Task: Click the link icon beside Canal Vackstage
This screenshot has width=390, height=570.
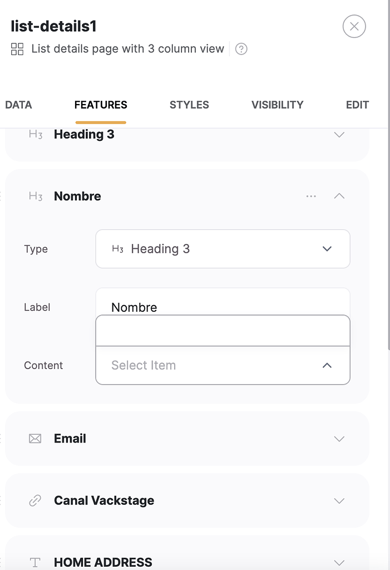Action: click(x=34, y=500)
